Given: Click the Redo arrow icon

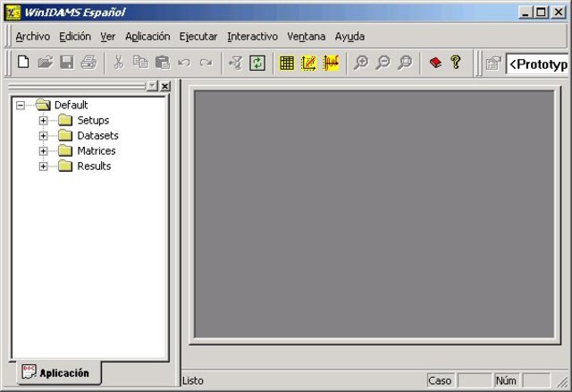Looking at the screenshot, I should tap(206, 63).
